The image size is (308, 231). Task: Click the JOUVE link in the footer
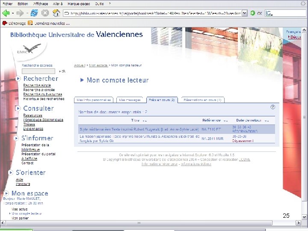pyautogui.click(x=245, y=159)
